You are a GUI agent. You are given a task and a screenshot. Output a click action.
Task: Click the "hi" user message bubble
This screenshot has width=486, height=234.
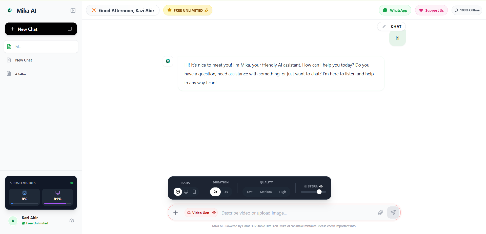pyautogui.click(x=397, y=38)
